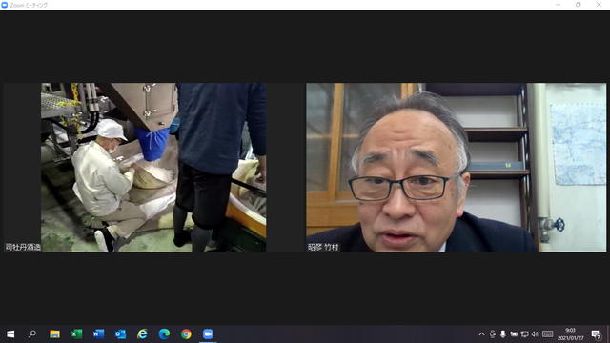The image size is (610, 343).
Task: Select the 昭彦 竹村 participant video tile
Action: click(x=456, y=168)
